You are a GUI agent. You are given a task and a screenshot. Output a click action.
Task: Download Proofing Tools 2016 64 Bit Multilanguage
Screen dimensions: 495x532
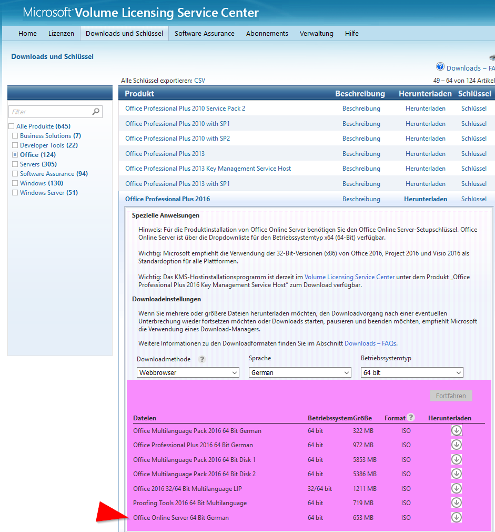457,503
